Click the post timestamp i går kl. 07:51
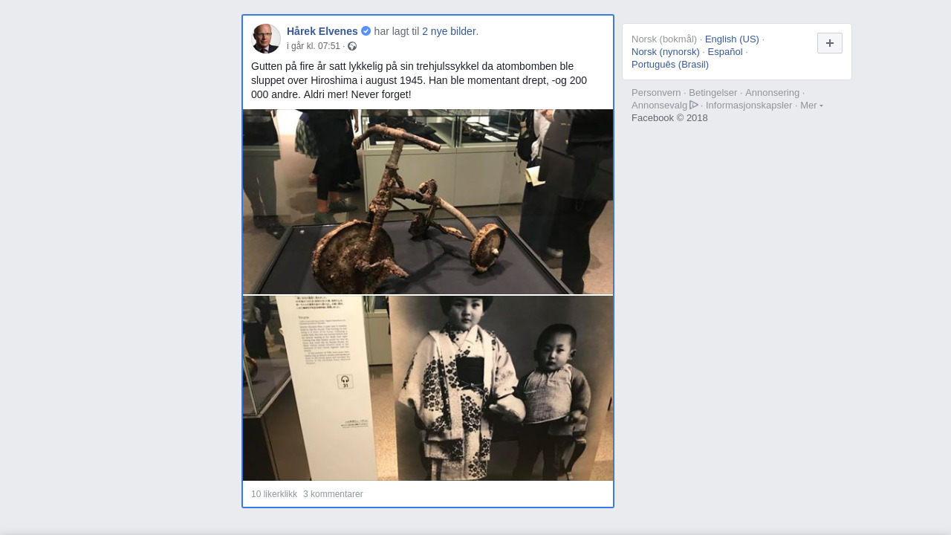The height and width of the screenshot is (535, 951). 314,46
